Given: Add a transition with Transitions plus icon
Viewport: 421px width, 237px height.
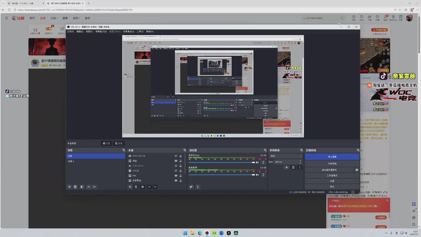Looking at the screenshot, I should point(286,167).
